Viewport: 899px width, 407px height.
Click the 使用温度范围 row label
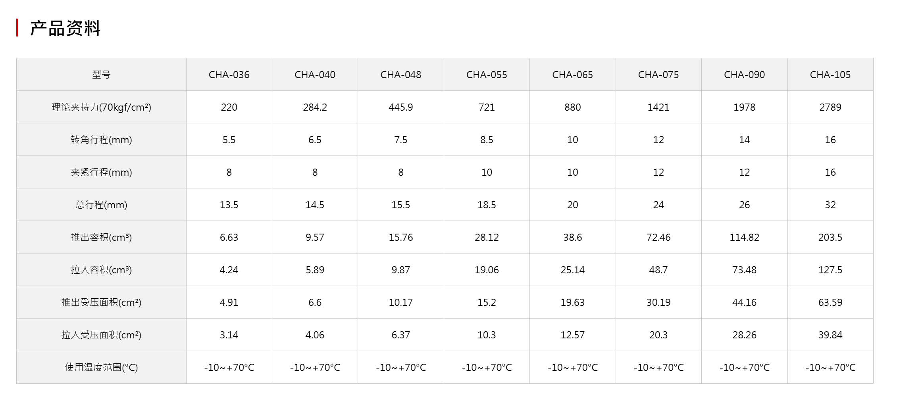(x=101, y=367)
